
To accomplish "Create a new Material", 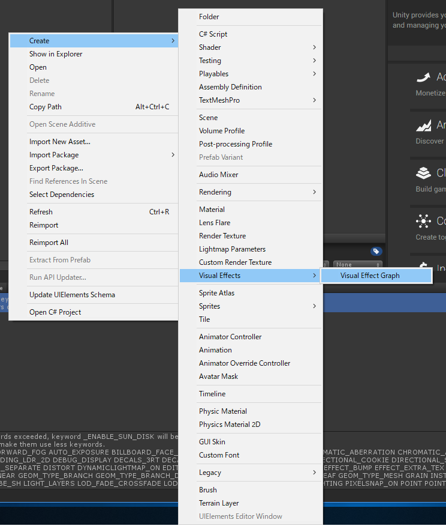I will (x=251, y=210).
